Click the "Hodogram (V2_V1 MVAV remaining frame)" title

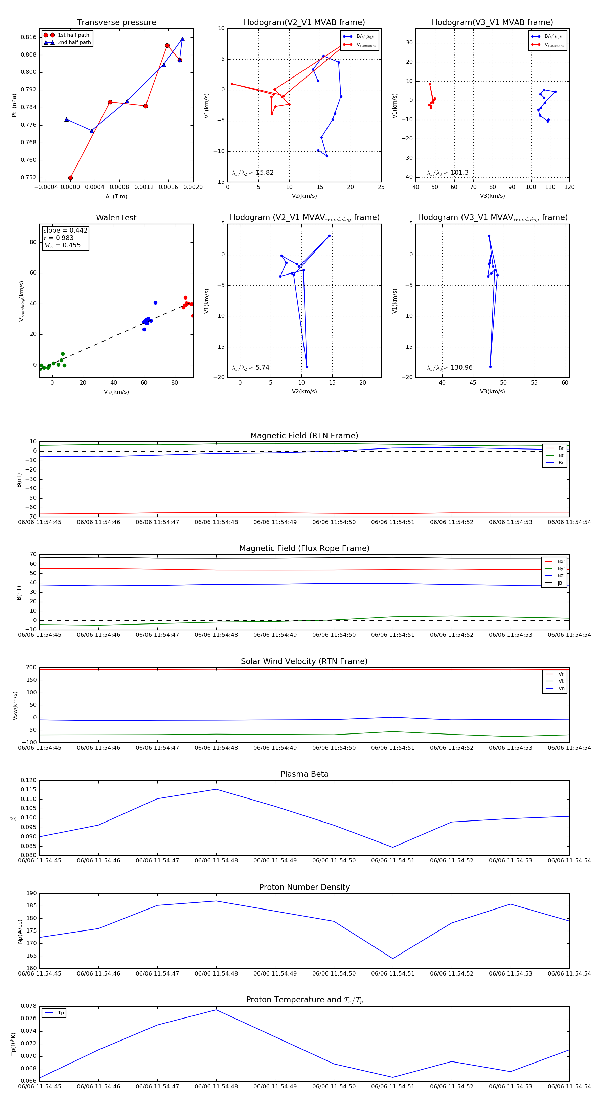coord(304,218)
